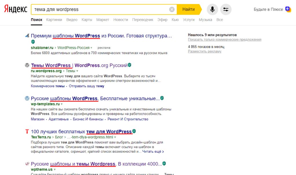Switch to the Видео tab
This screenshot has width=296, height=175.
click(x=72, y=20)
